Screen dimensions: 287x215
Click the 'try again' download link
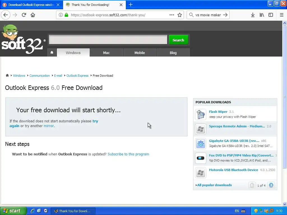click(x=95, y=121)
